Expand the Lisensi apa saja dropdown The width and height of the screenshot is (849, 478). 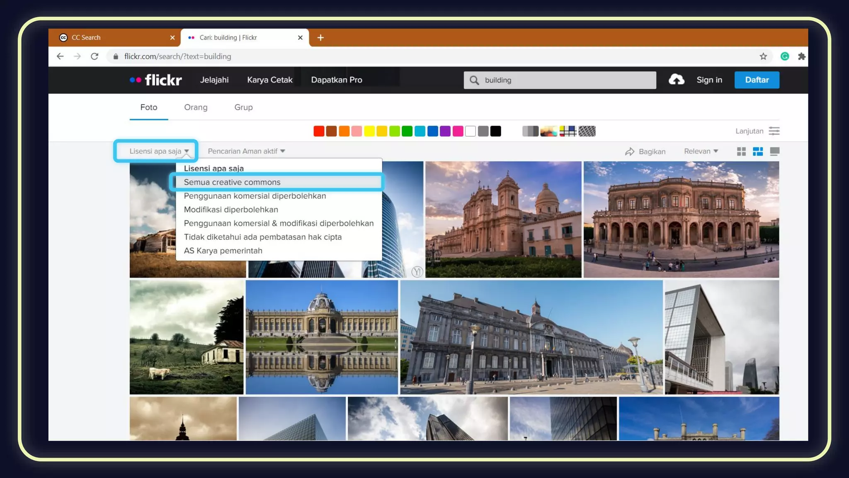(159, 151)
